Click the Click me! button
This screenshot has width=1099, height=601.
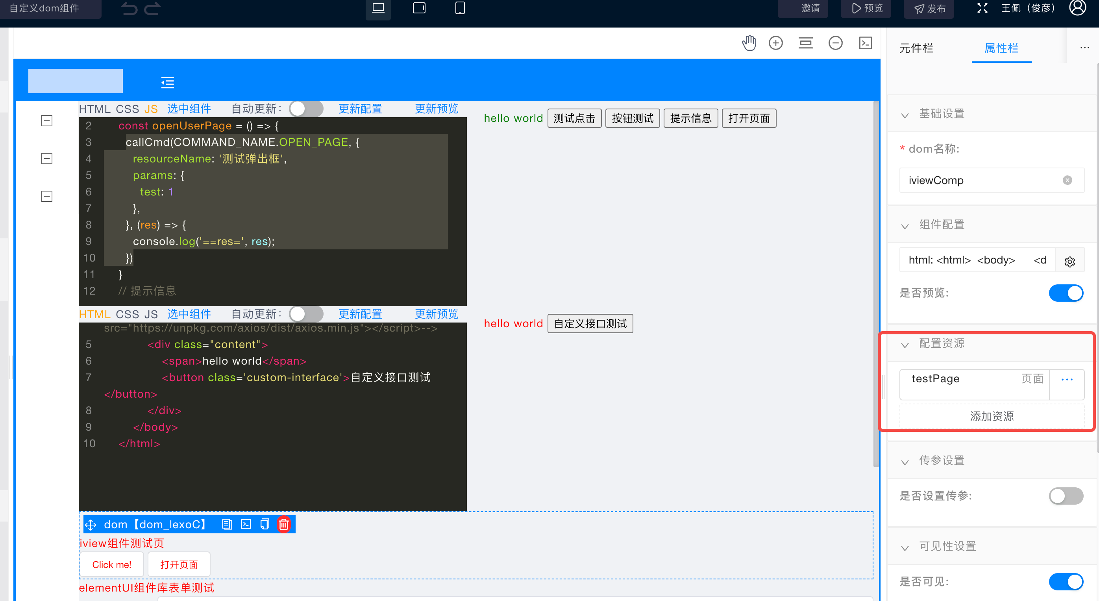pyautogui.click(x=112, y=565)
